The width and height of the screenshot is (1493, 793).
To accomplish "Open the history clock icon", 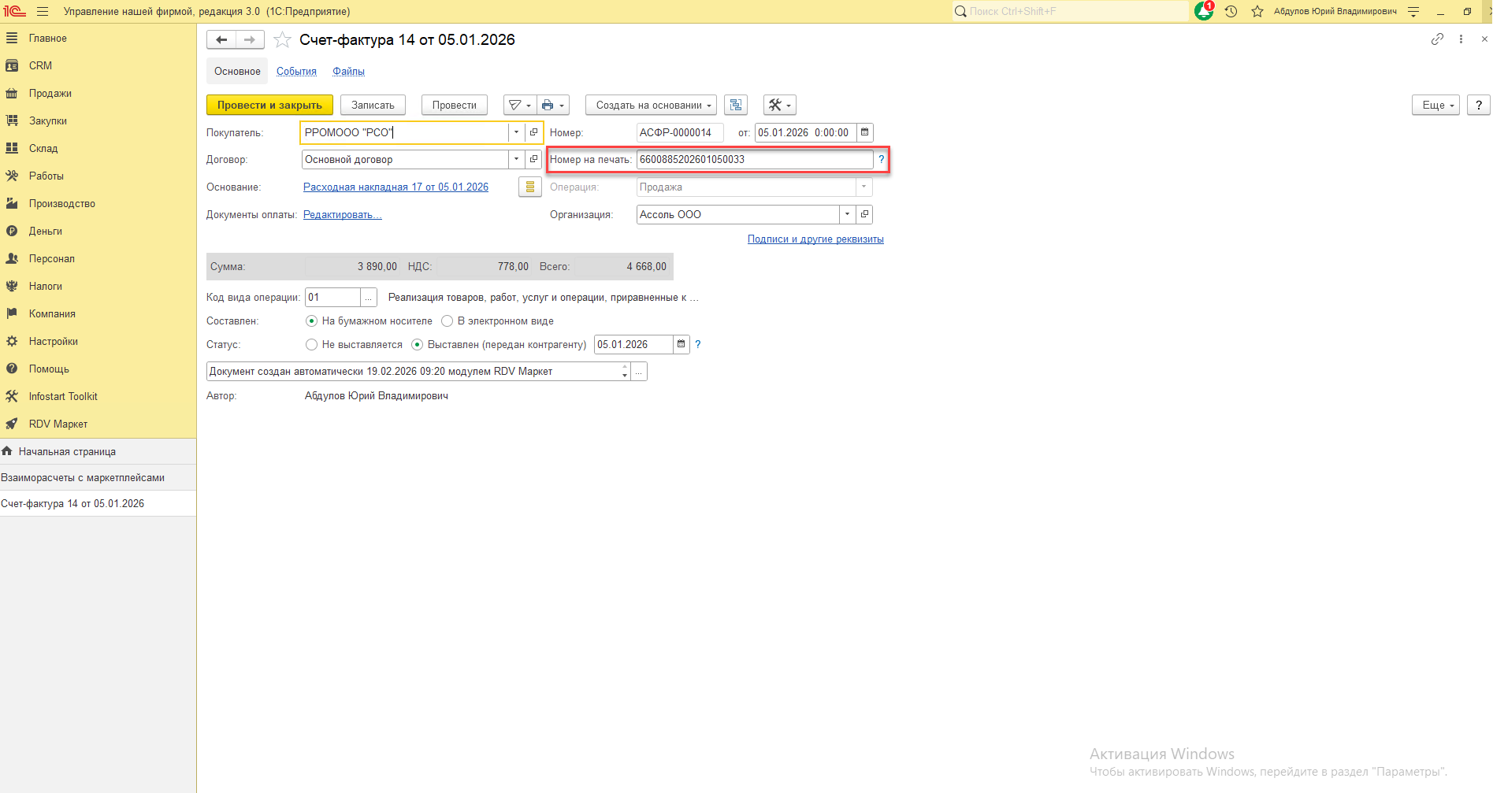I will [1231, 11].
